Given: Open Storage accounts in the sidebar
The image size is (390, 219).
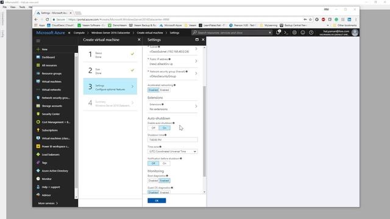Looking at the screenshot, I should click(x=52, y=106).
